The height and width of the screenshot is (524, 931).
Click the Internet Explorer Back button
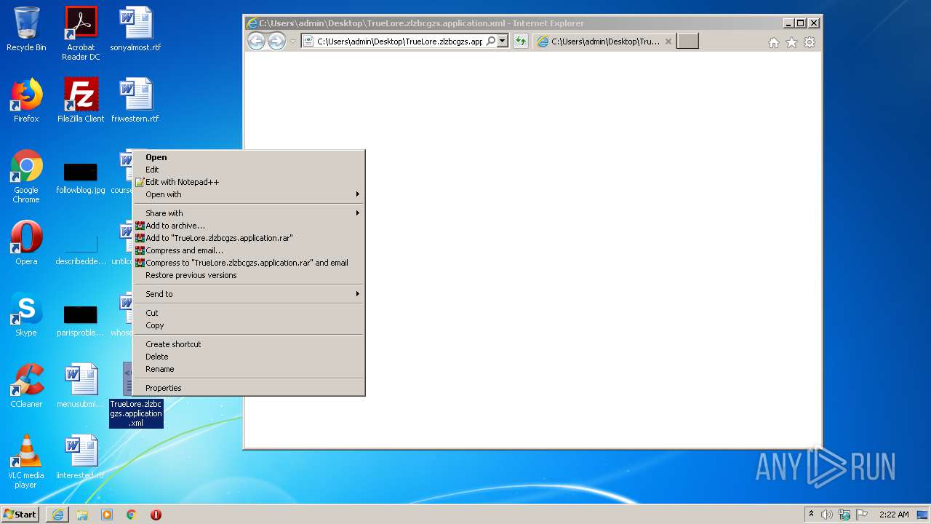pyautogui.click(x=256, y=41)
